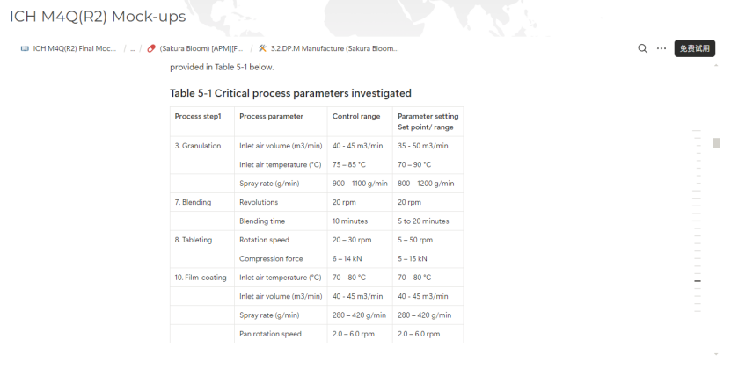Click the book icon beside ICH M4Q(R2) Final Mock
The width and height of the screenshot is (731, 376).
pyautogui.click(x=25, y=49)
